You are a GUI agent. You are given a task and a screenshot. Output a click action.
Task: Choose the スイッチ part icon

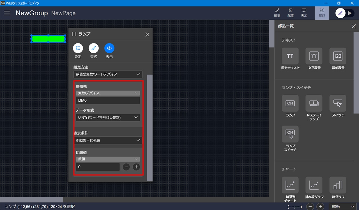[338, 103]
